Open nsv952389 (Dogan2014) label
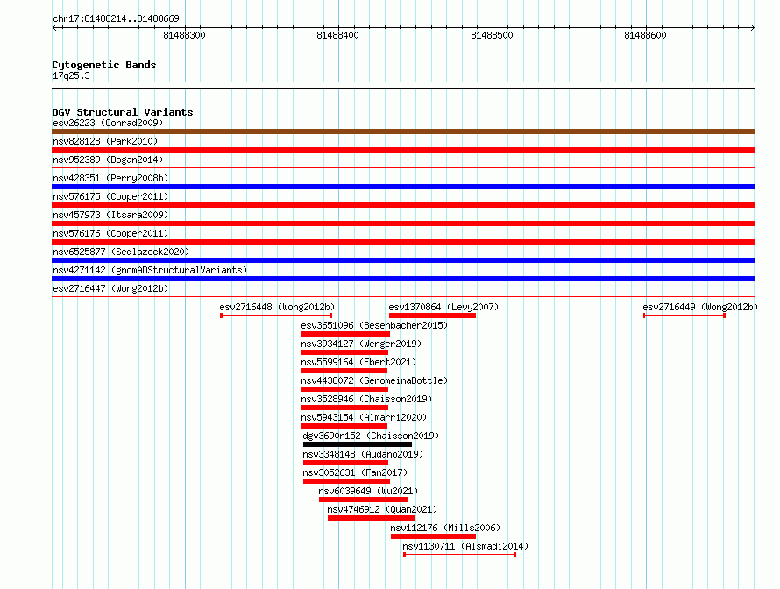 pyautogui.click(x=108, y=160)
